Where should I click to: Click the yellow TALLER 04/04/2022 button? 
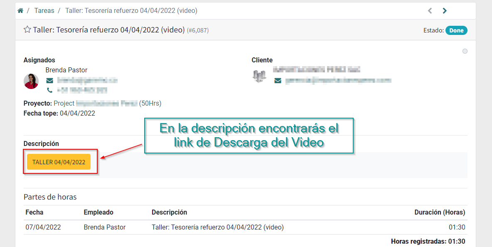59,162
